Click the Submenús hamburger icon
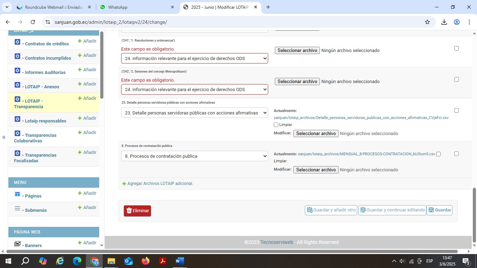Image resolution: width=477 pixels, height=268 pixels. [17, 209]
